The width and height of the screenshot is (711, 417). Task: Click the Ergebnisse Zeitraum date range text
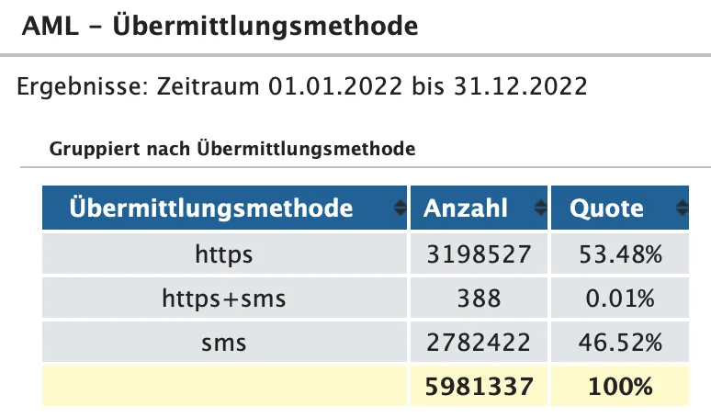(x=302, y=87)
